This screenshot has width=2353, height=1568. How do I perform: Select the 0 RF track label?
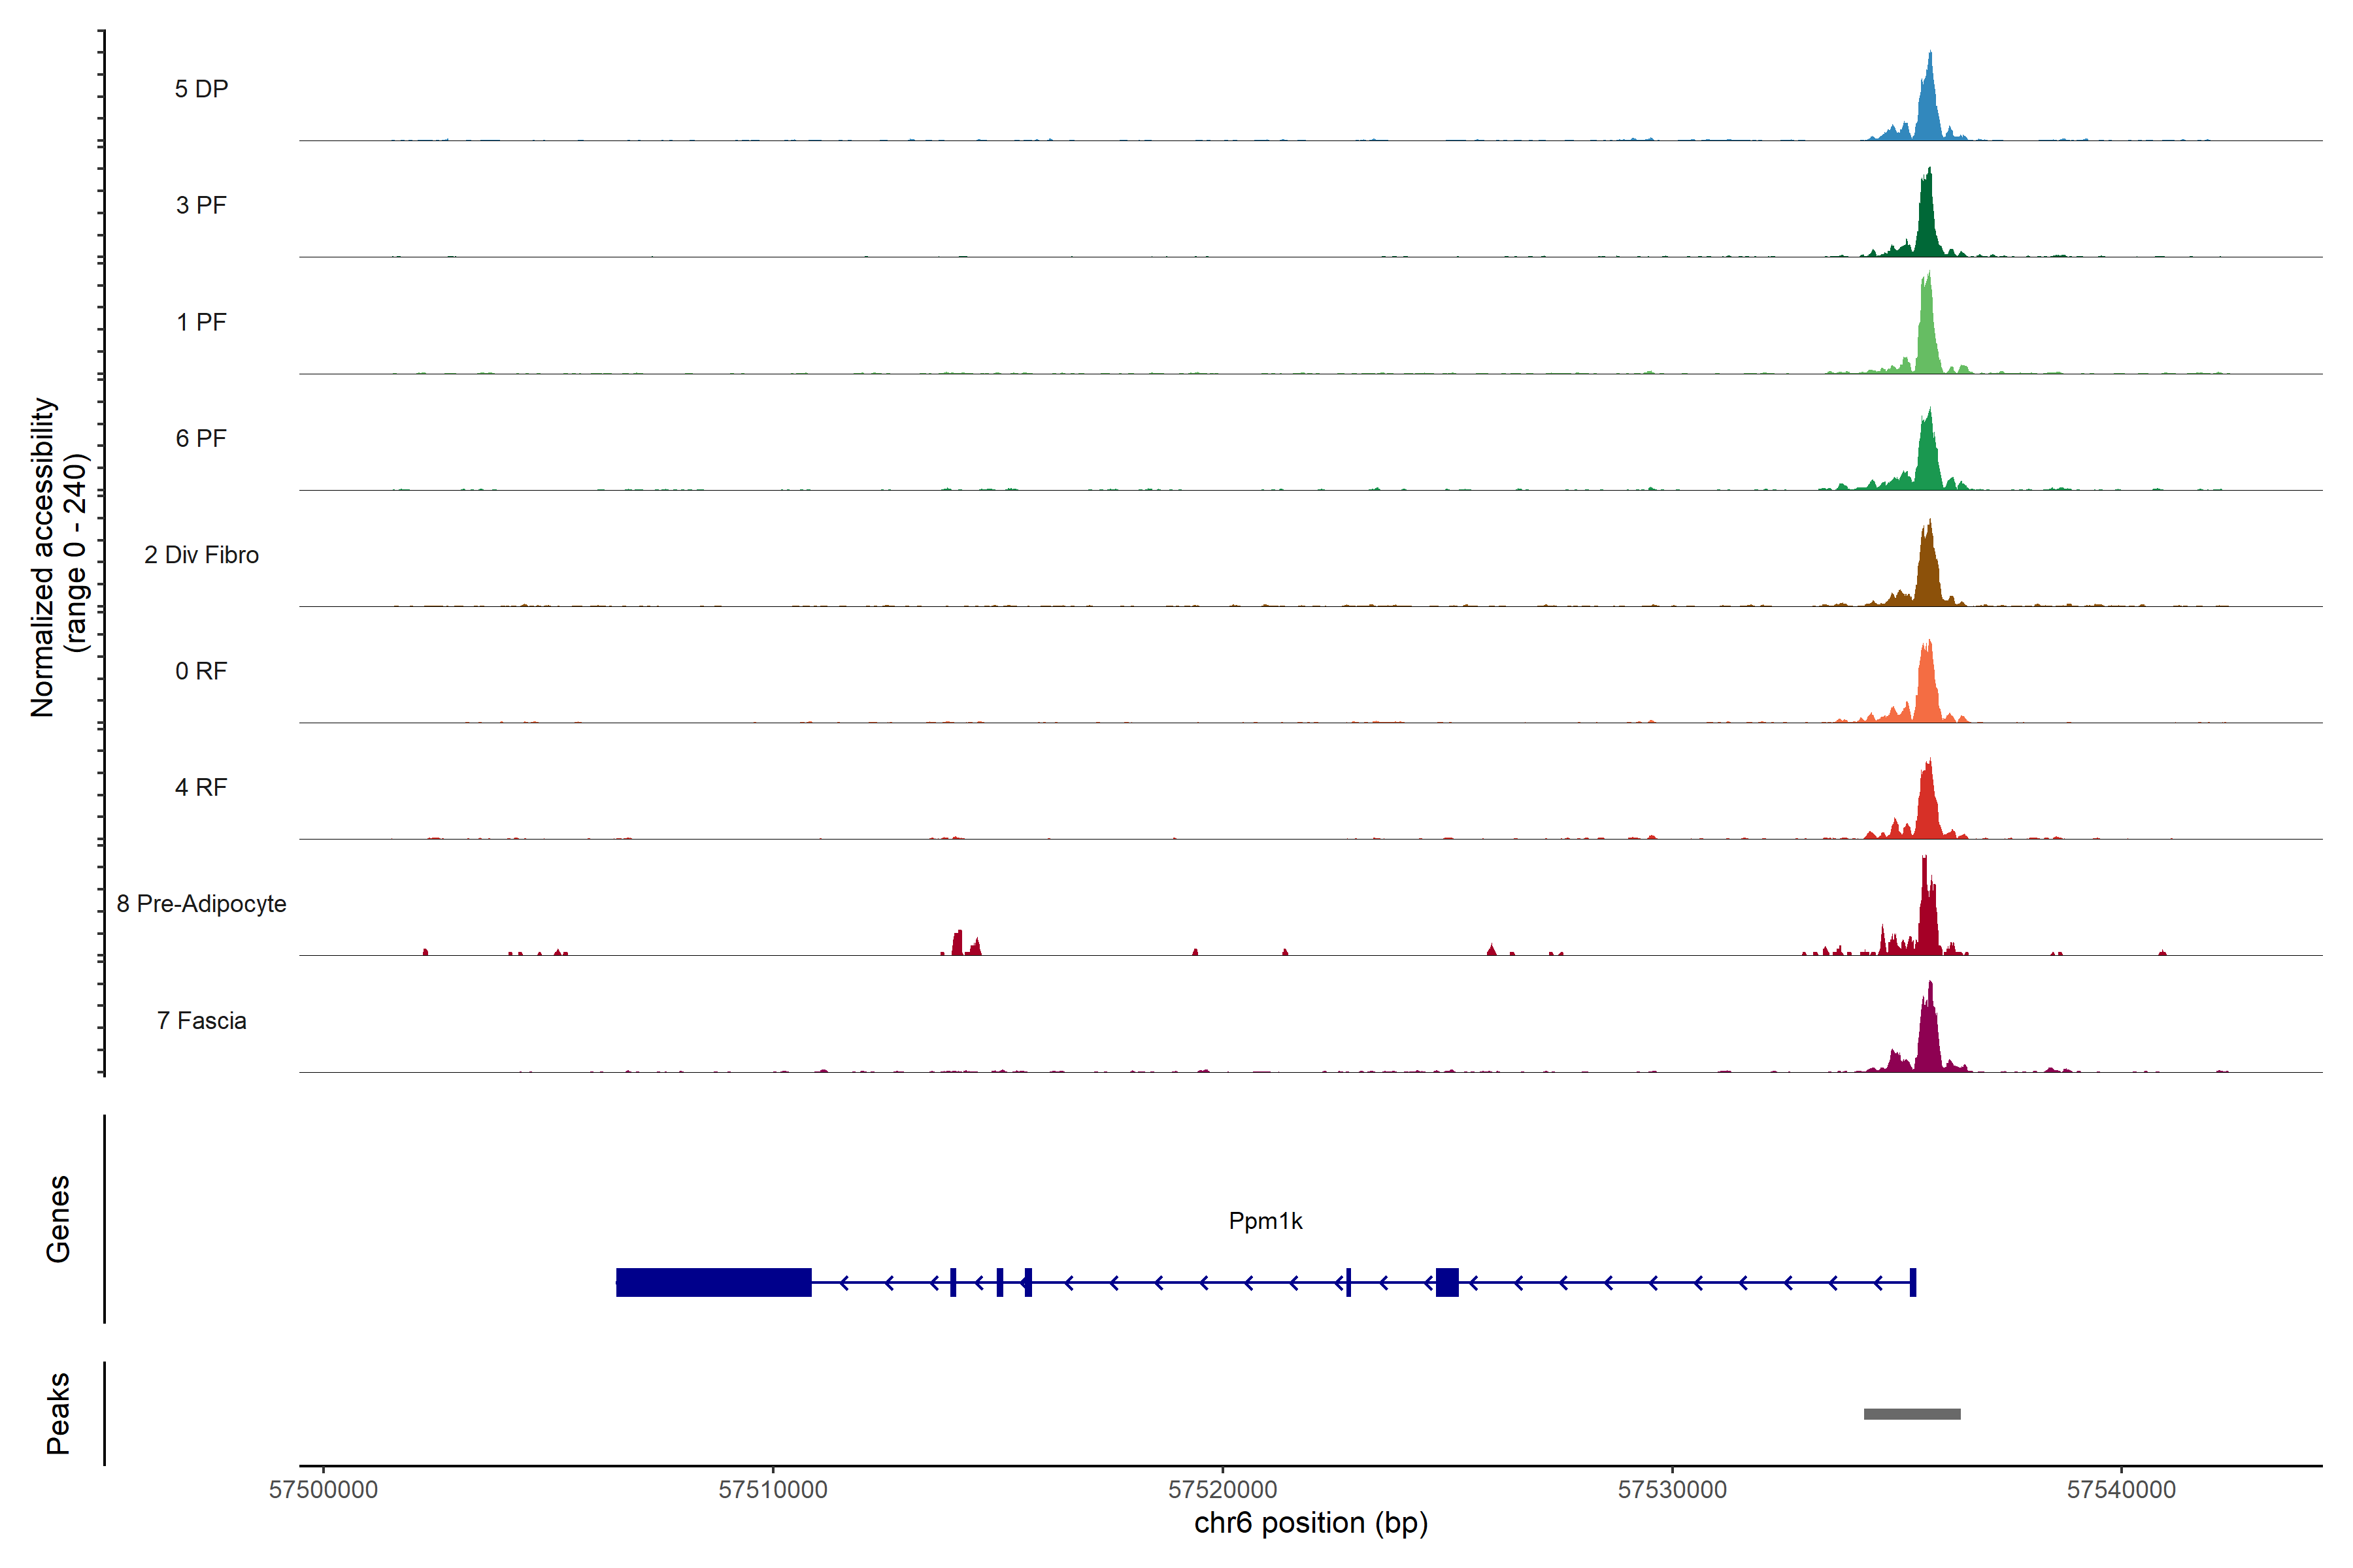pyautogui.click(x=201, y=671)
